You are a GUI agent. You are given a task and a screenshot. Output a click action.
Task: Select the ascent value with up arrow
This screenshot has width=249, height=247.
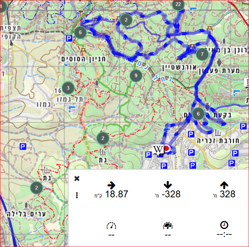pos(227,194)
